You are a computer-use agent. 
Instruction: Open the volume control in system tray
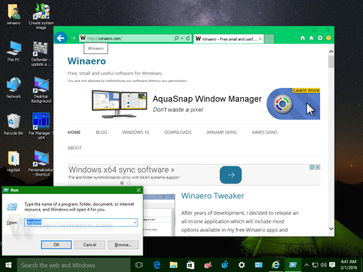(x=324, y=265)
